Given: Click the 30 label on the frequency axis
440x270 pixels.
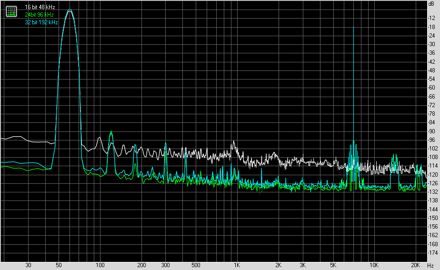Looking at the screenshot, I should click(28, 265).
